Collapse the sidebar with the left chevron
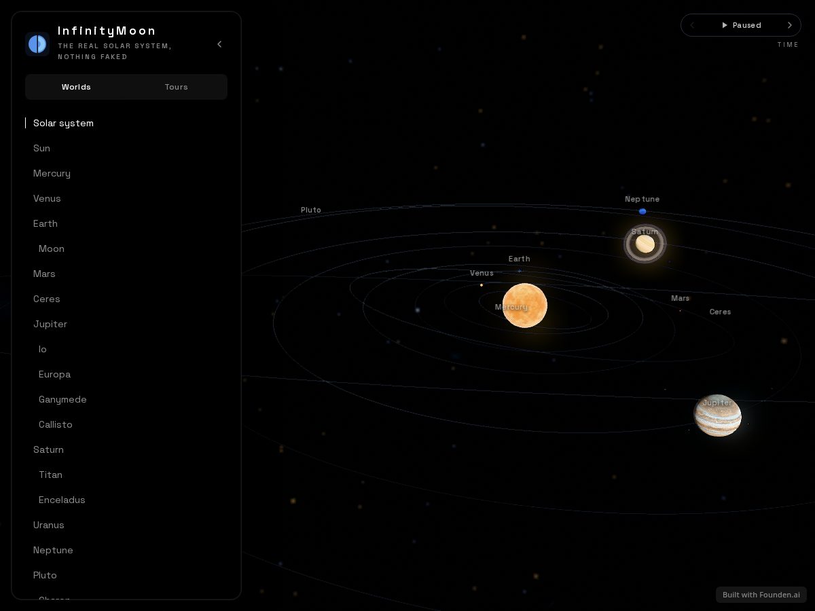This screenshot has width=815, height=611. (x=219, y=44)
